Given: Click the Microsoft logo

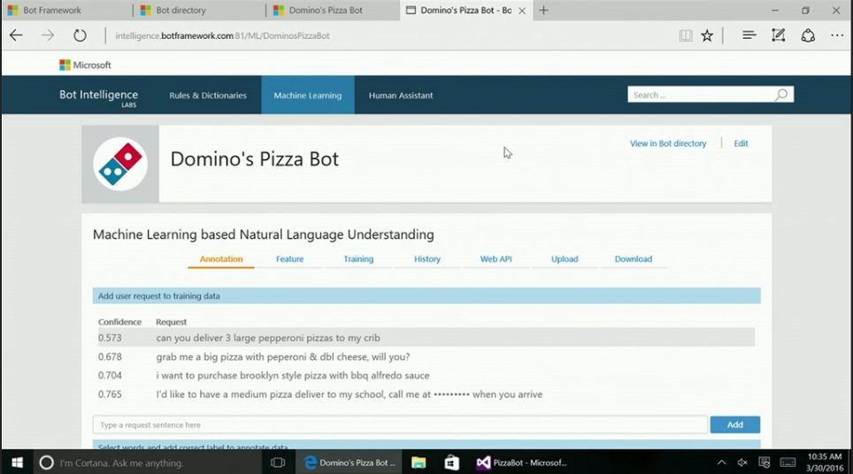Looking at the screenshot, I should tap(85, 65).
